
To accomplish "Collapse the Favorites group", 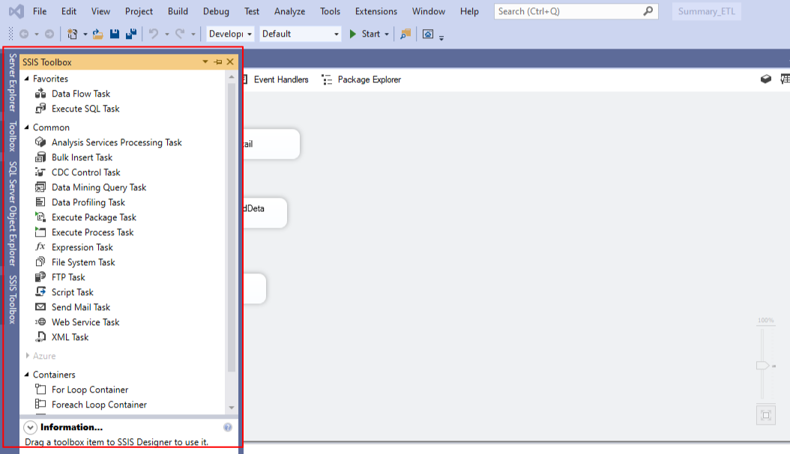I will pos(27,79).
